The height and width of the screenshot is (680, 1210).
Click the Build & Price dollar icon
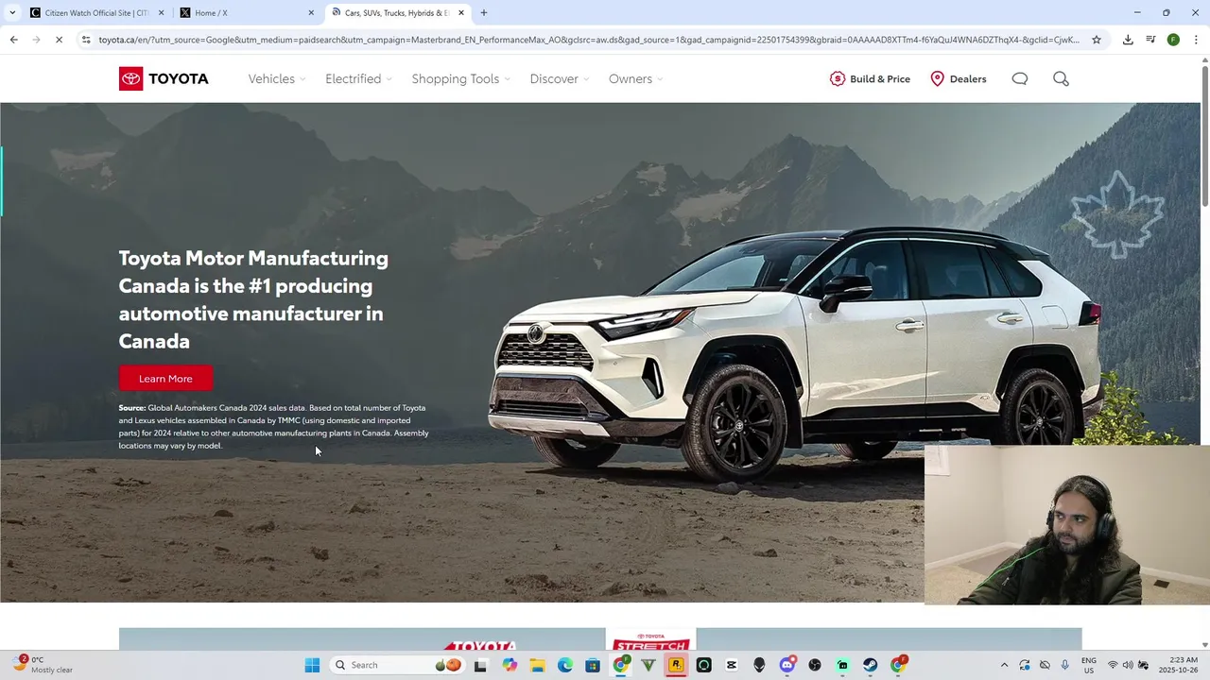coord(837,78)
